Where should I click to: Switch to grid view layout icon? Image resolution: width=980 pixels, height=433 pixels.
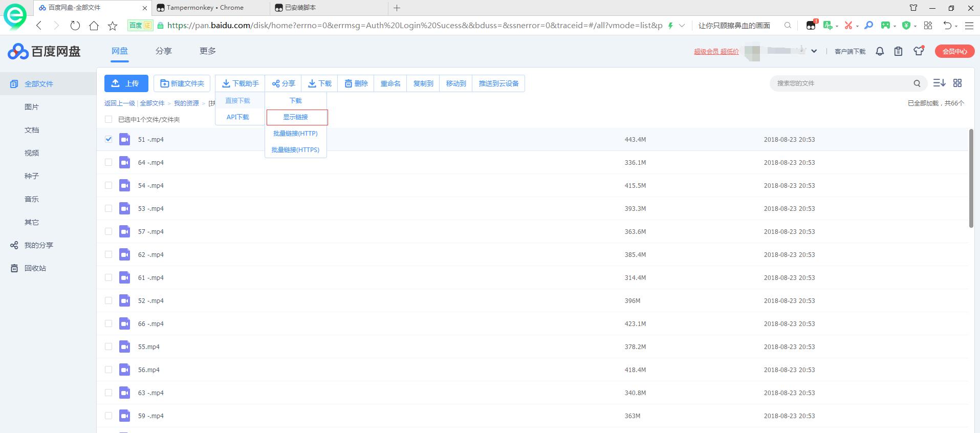tap(957, 83)
